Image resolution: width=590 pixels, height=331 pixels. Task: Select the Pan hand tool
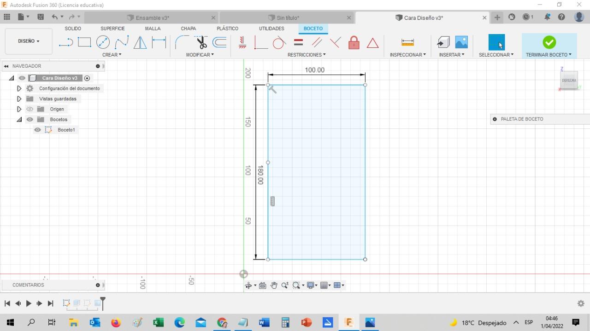(274, 285)
